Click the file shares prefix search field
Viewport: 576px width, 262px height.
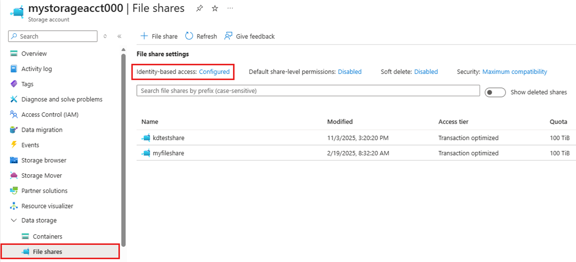[x=308, y=91]
